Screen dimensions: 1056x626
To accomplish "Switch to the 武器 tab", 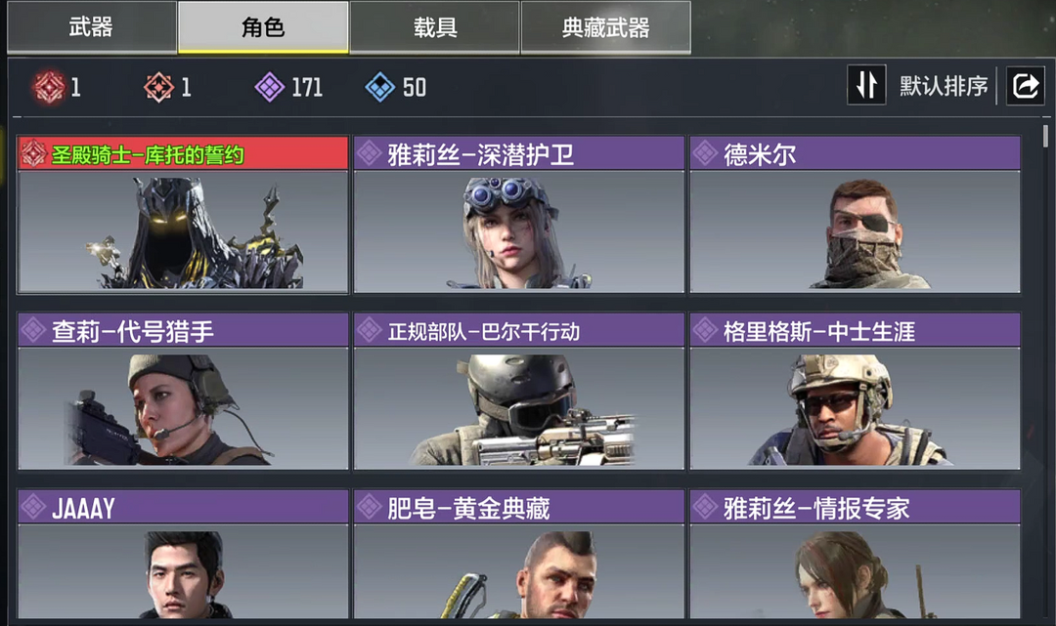I will pyautogui.click(x=92, y=27).
